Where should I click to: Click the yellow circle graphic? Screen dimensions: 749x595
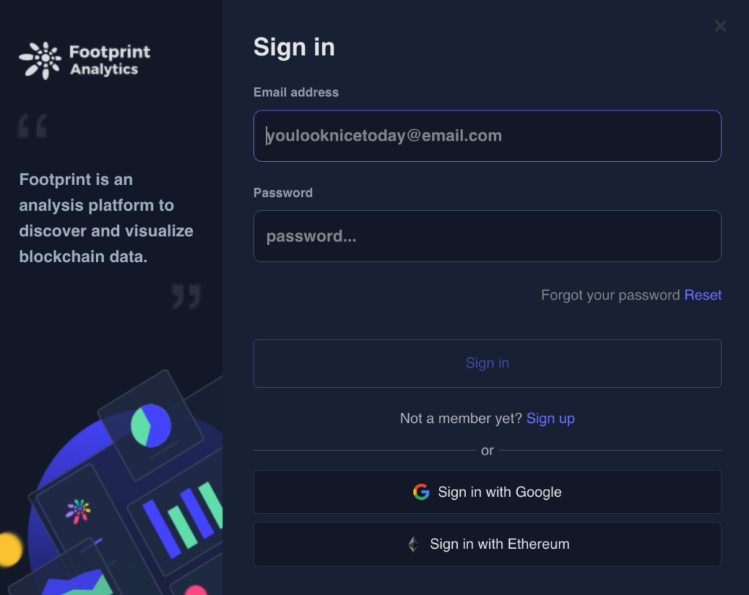10,550
